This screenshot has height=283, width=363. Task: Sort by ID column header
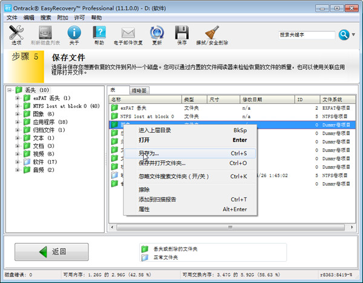pos(307,100)
